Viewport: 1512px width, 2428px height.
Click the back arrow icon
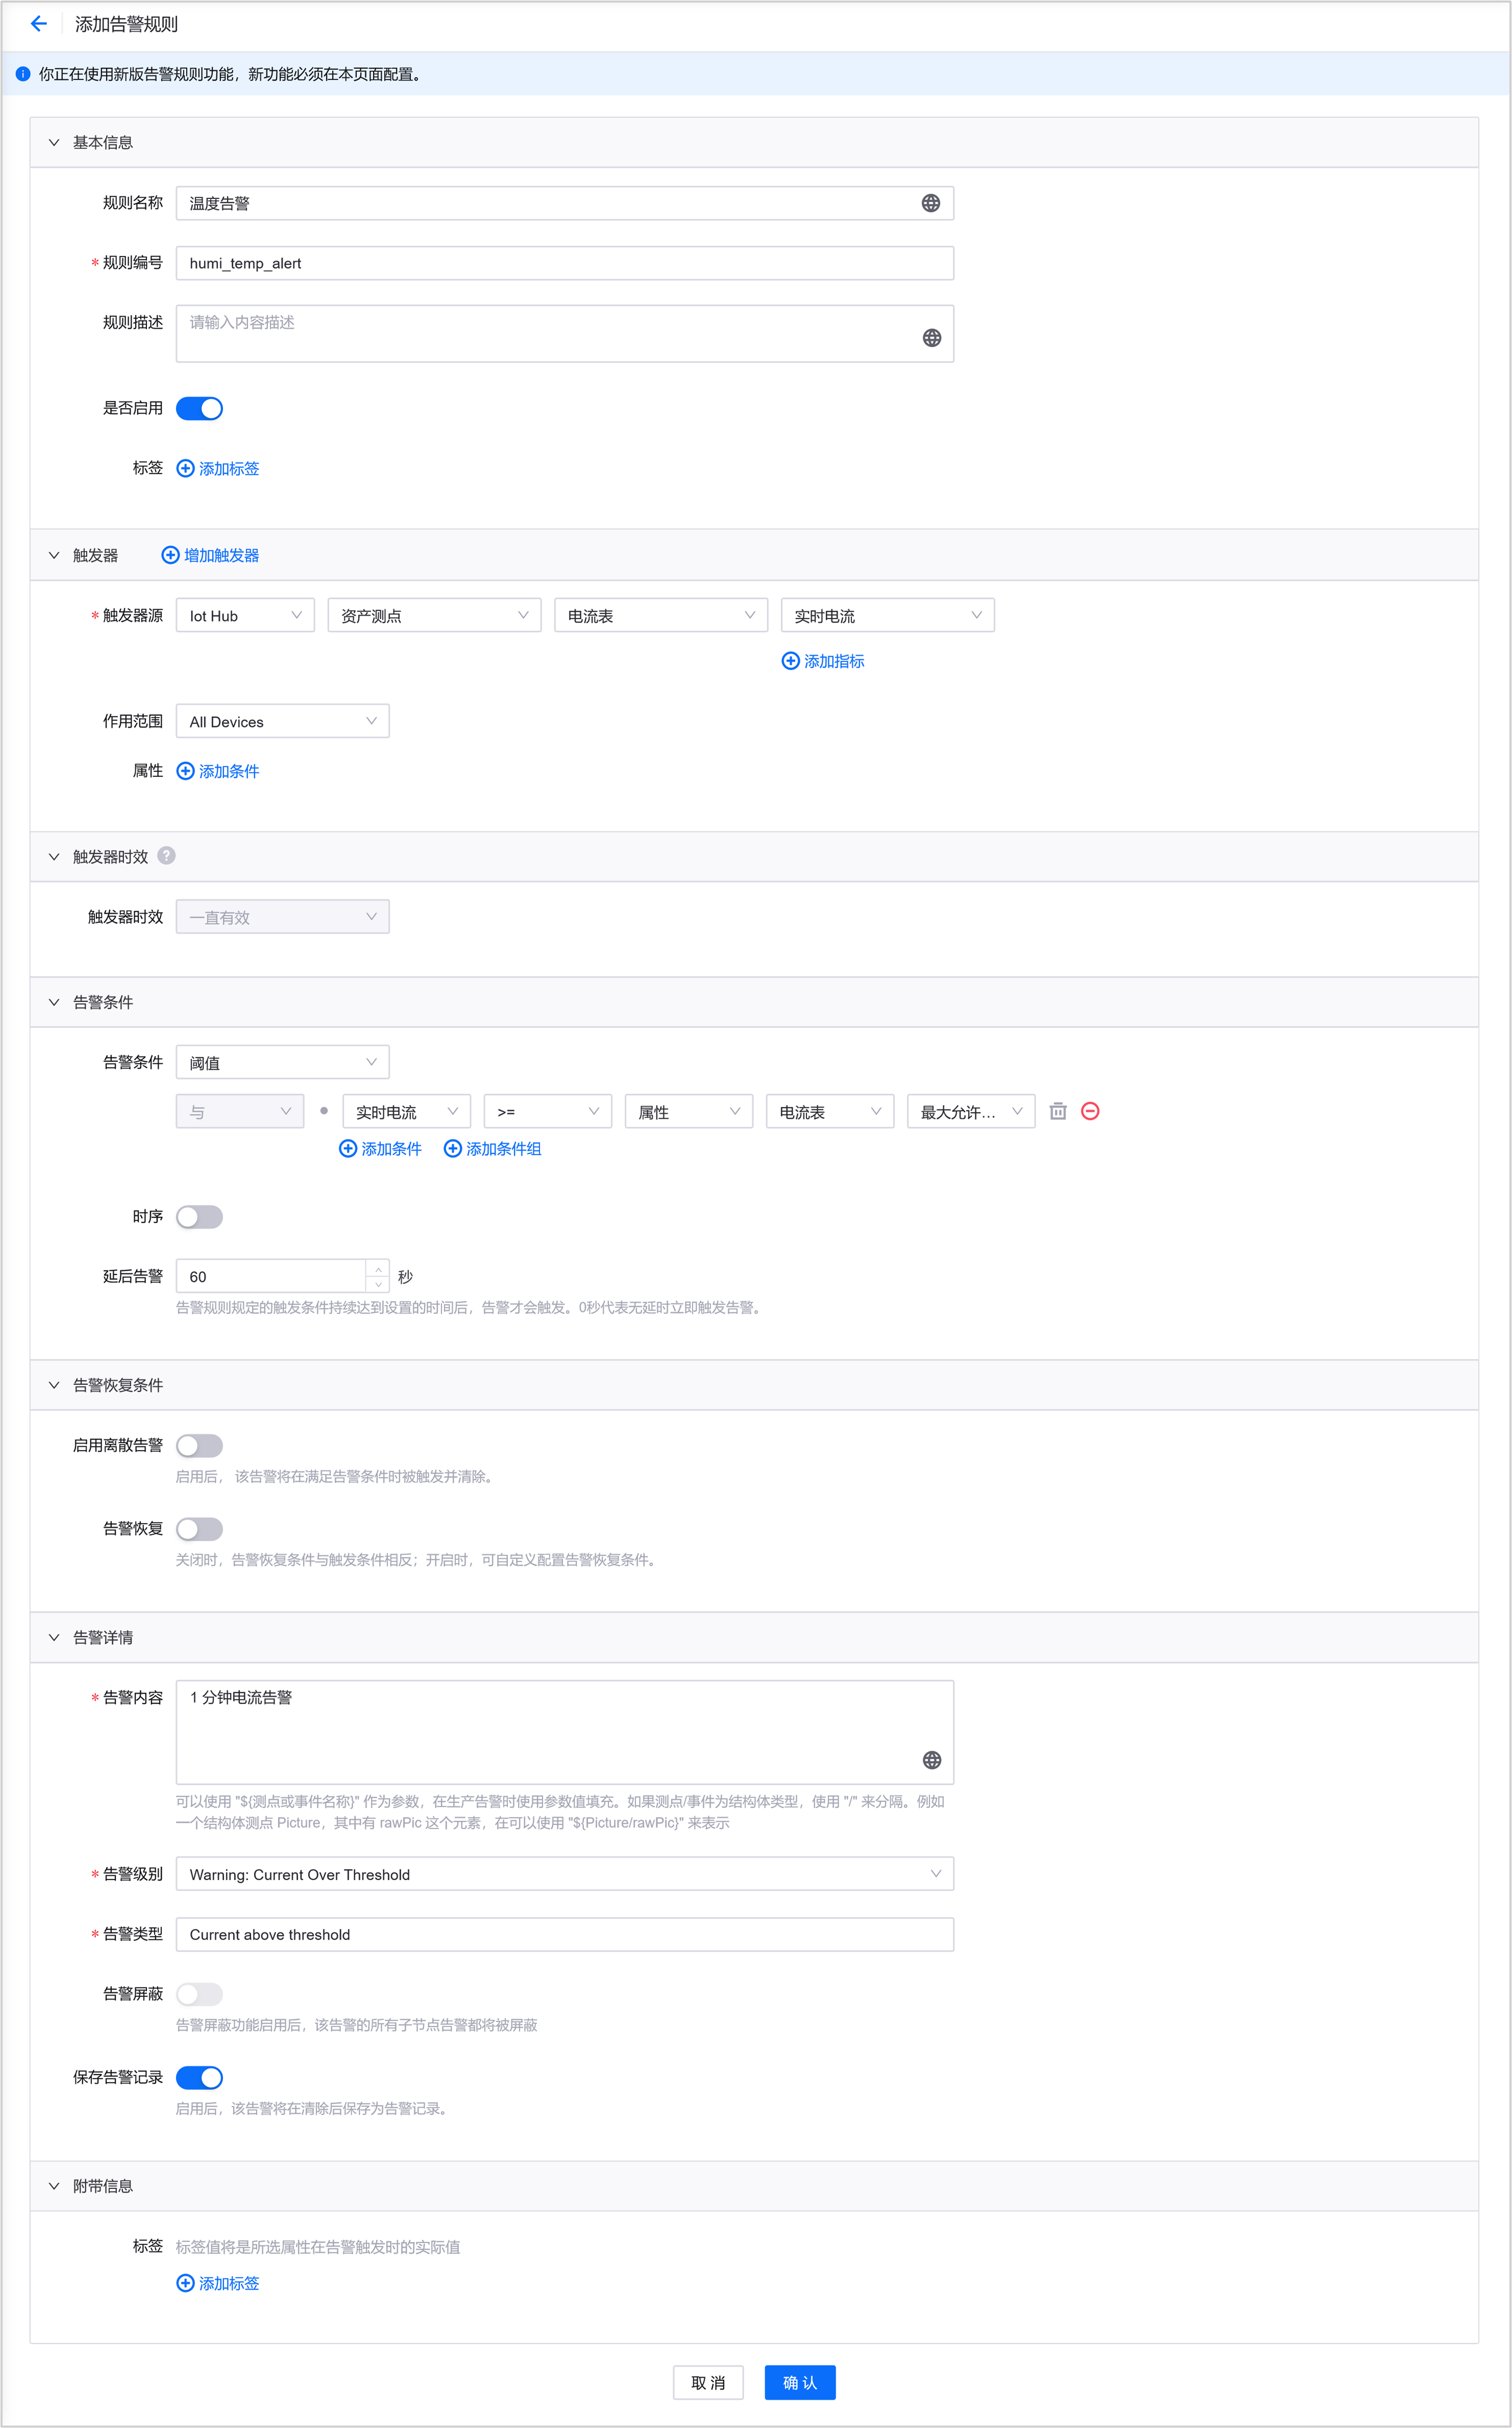(38, 24)
